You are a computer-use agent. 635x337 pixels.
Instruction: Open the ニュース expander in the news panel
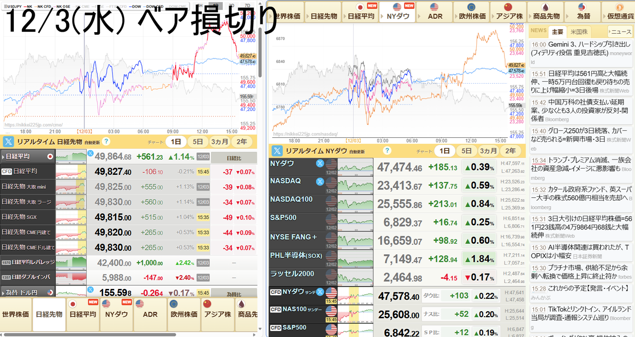620,32
